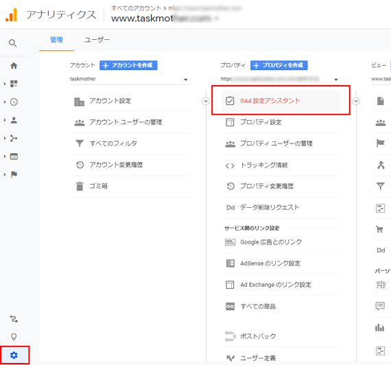Open the property selector dropdown
The image size is (391, 365).
tap(280, 80)
